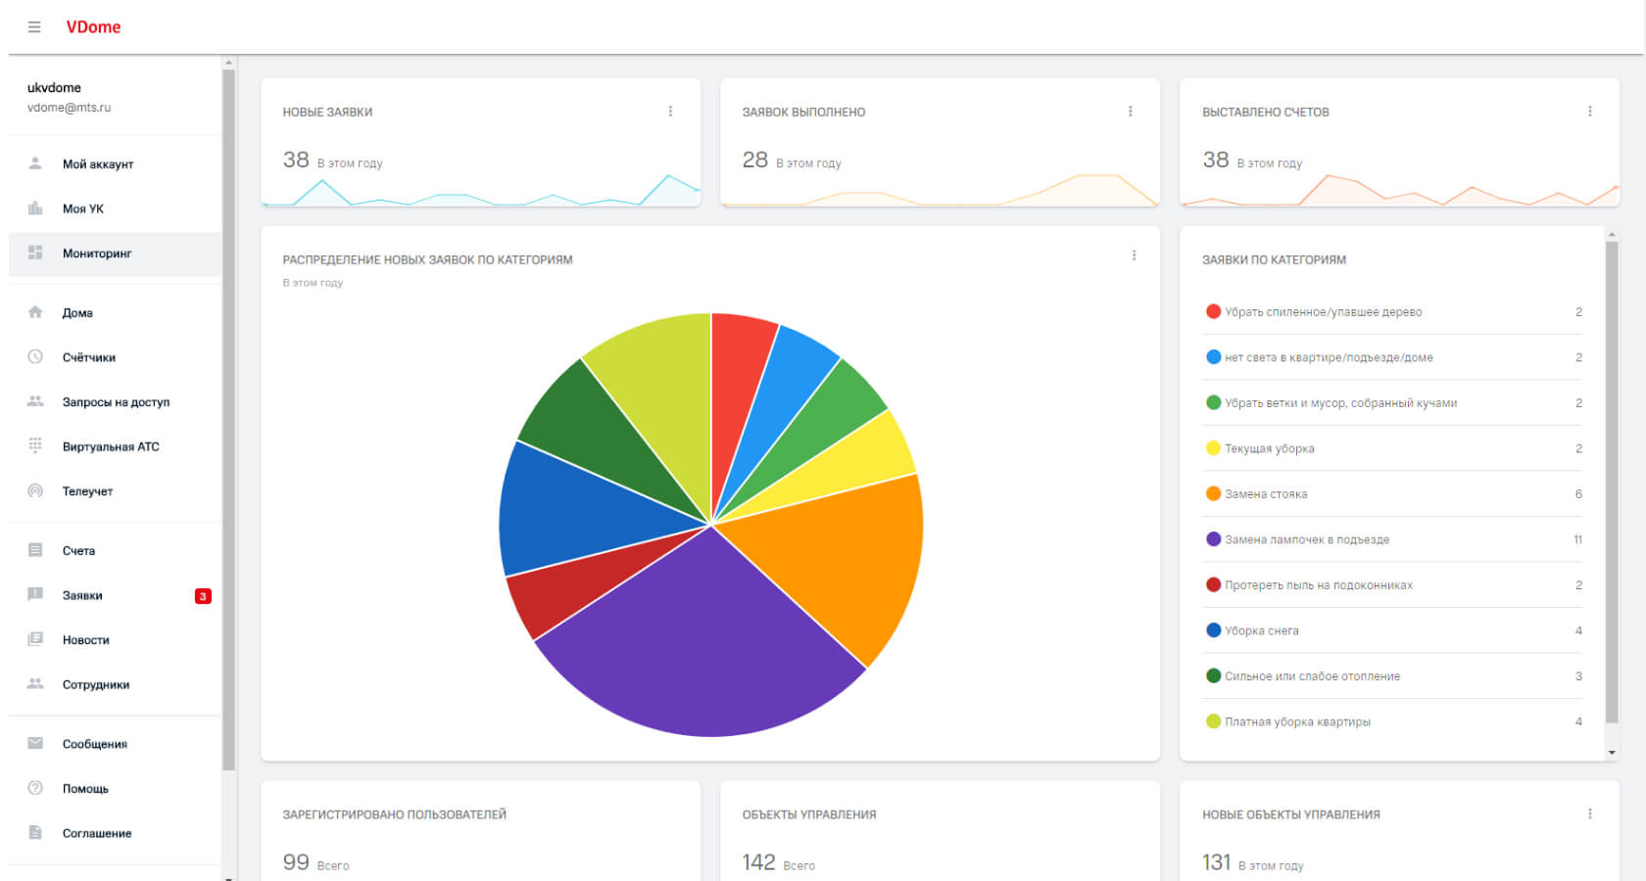The height and width of the screenshot is (881, 1646).
Task: Click the red 3 badge on Заявки
Action: 203,596
